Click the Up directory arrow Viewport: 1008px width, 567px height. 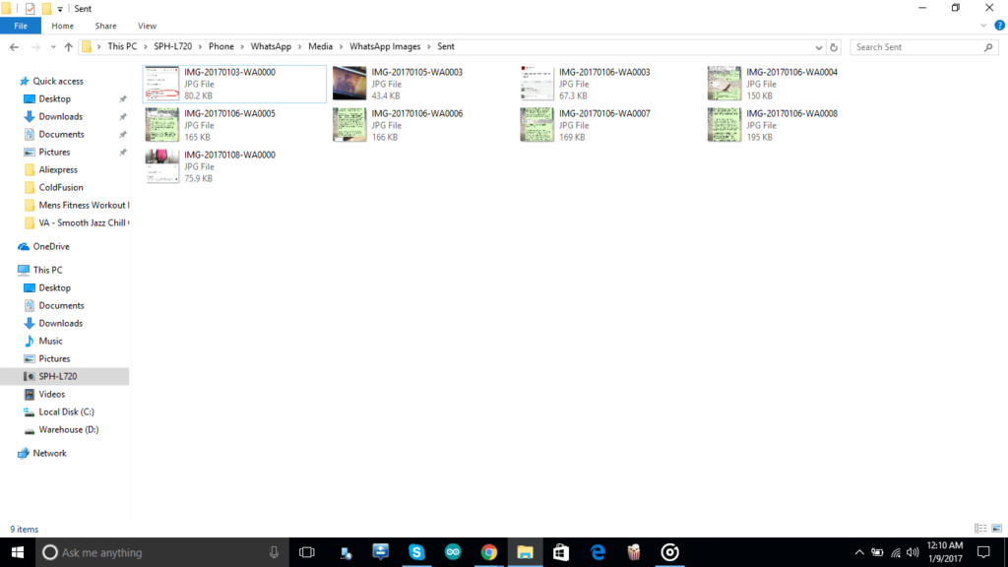pos(68,47)
